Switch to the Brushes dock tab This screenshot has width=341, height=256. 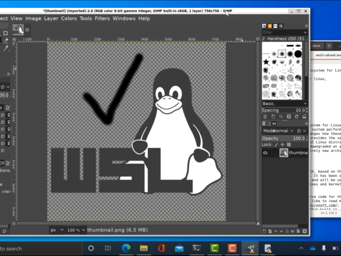point(264,26)
